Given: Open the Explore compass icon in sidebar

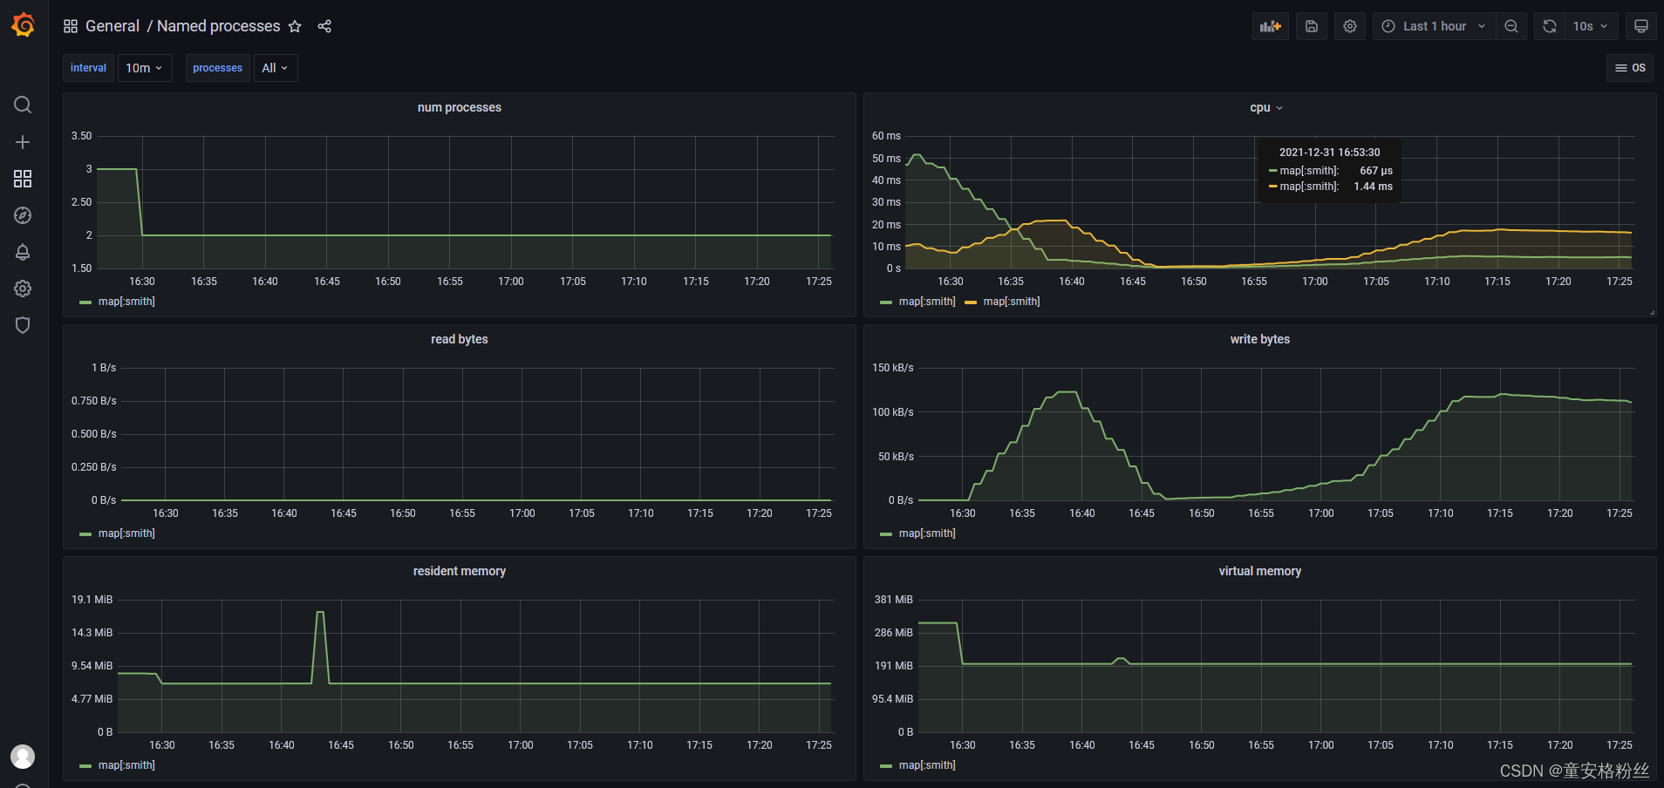Looking at the screenshot, I should click(x=23, y=215).
